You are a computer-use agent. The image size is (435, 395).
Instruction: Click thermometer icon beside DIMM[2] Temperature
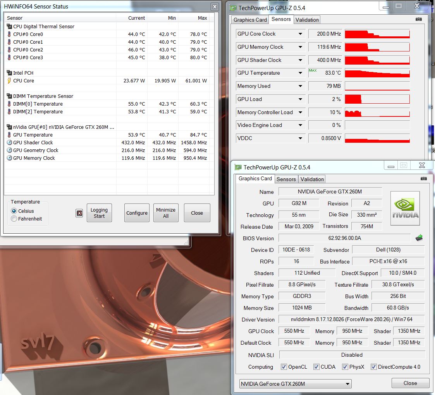click(x=9, y=112)
